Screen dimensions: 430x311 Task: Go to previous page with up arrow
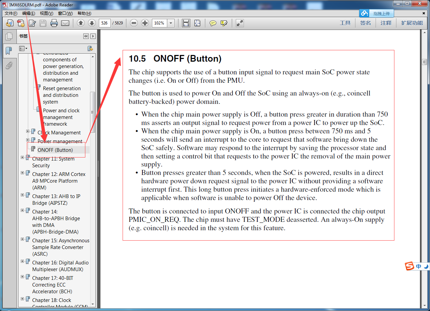[81, 23]
